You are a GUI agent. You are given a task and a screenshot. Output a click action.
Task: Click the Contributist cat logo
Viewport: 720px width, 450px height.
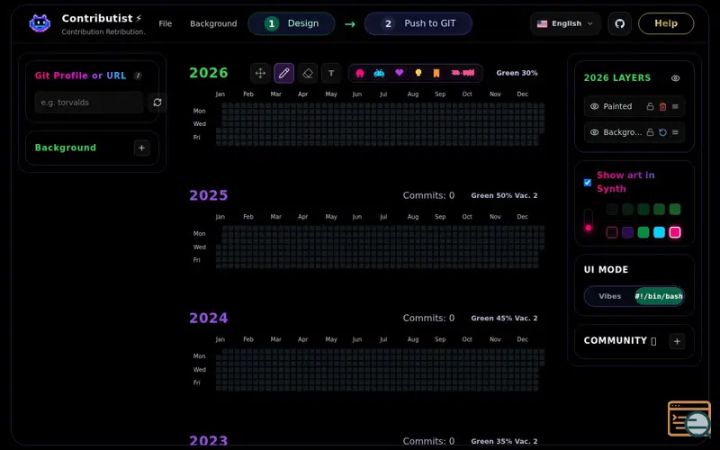point(40,23)
